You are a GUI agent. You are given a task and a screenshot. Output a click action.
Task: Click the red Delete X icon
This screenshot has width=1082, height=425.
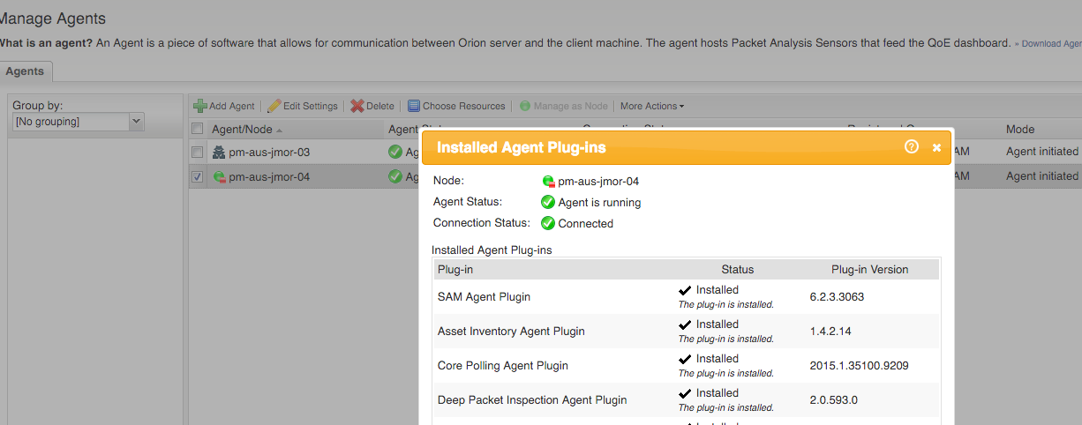click(357, 106)
